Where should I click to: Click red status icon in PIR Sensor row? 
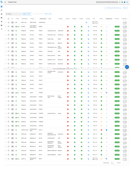(x=101, y=130)
